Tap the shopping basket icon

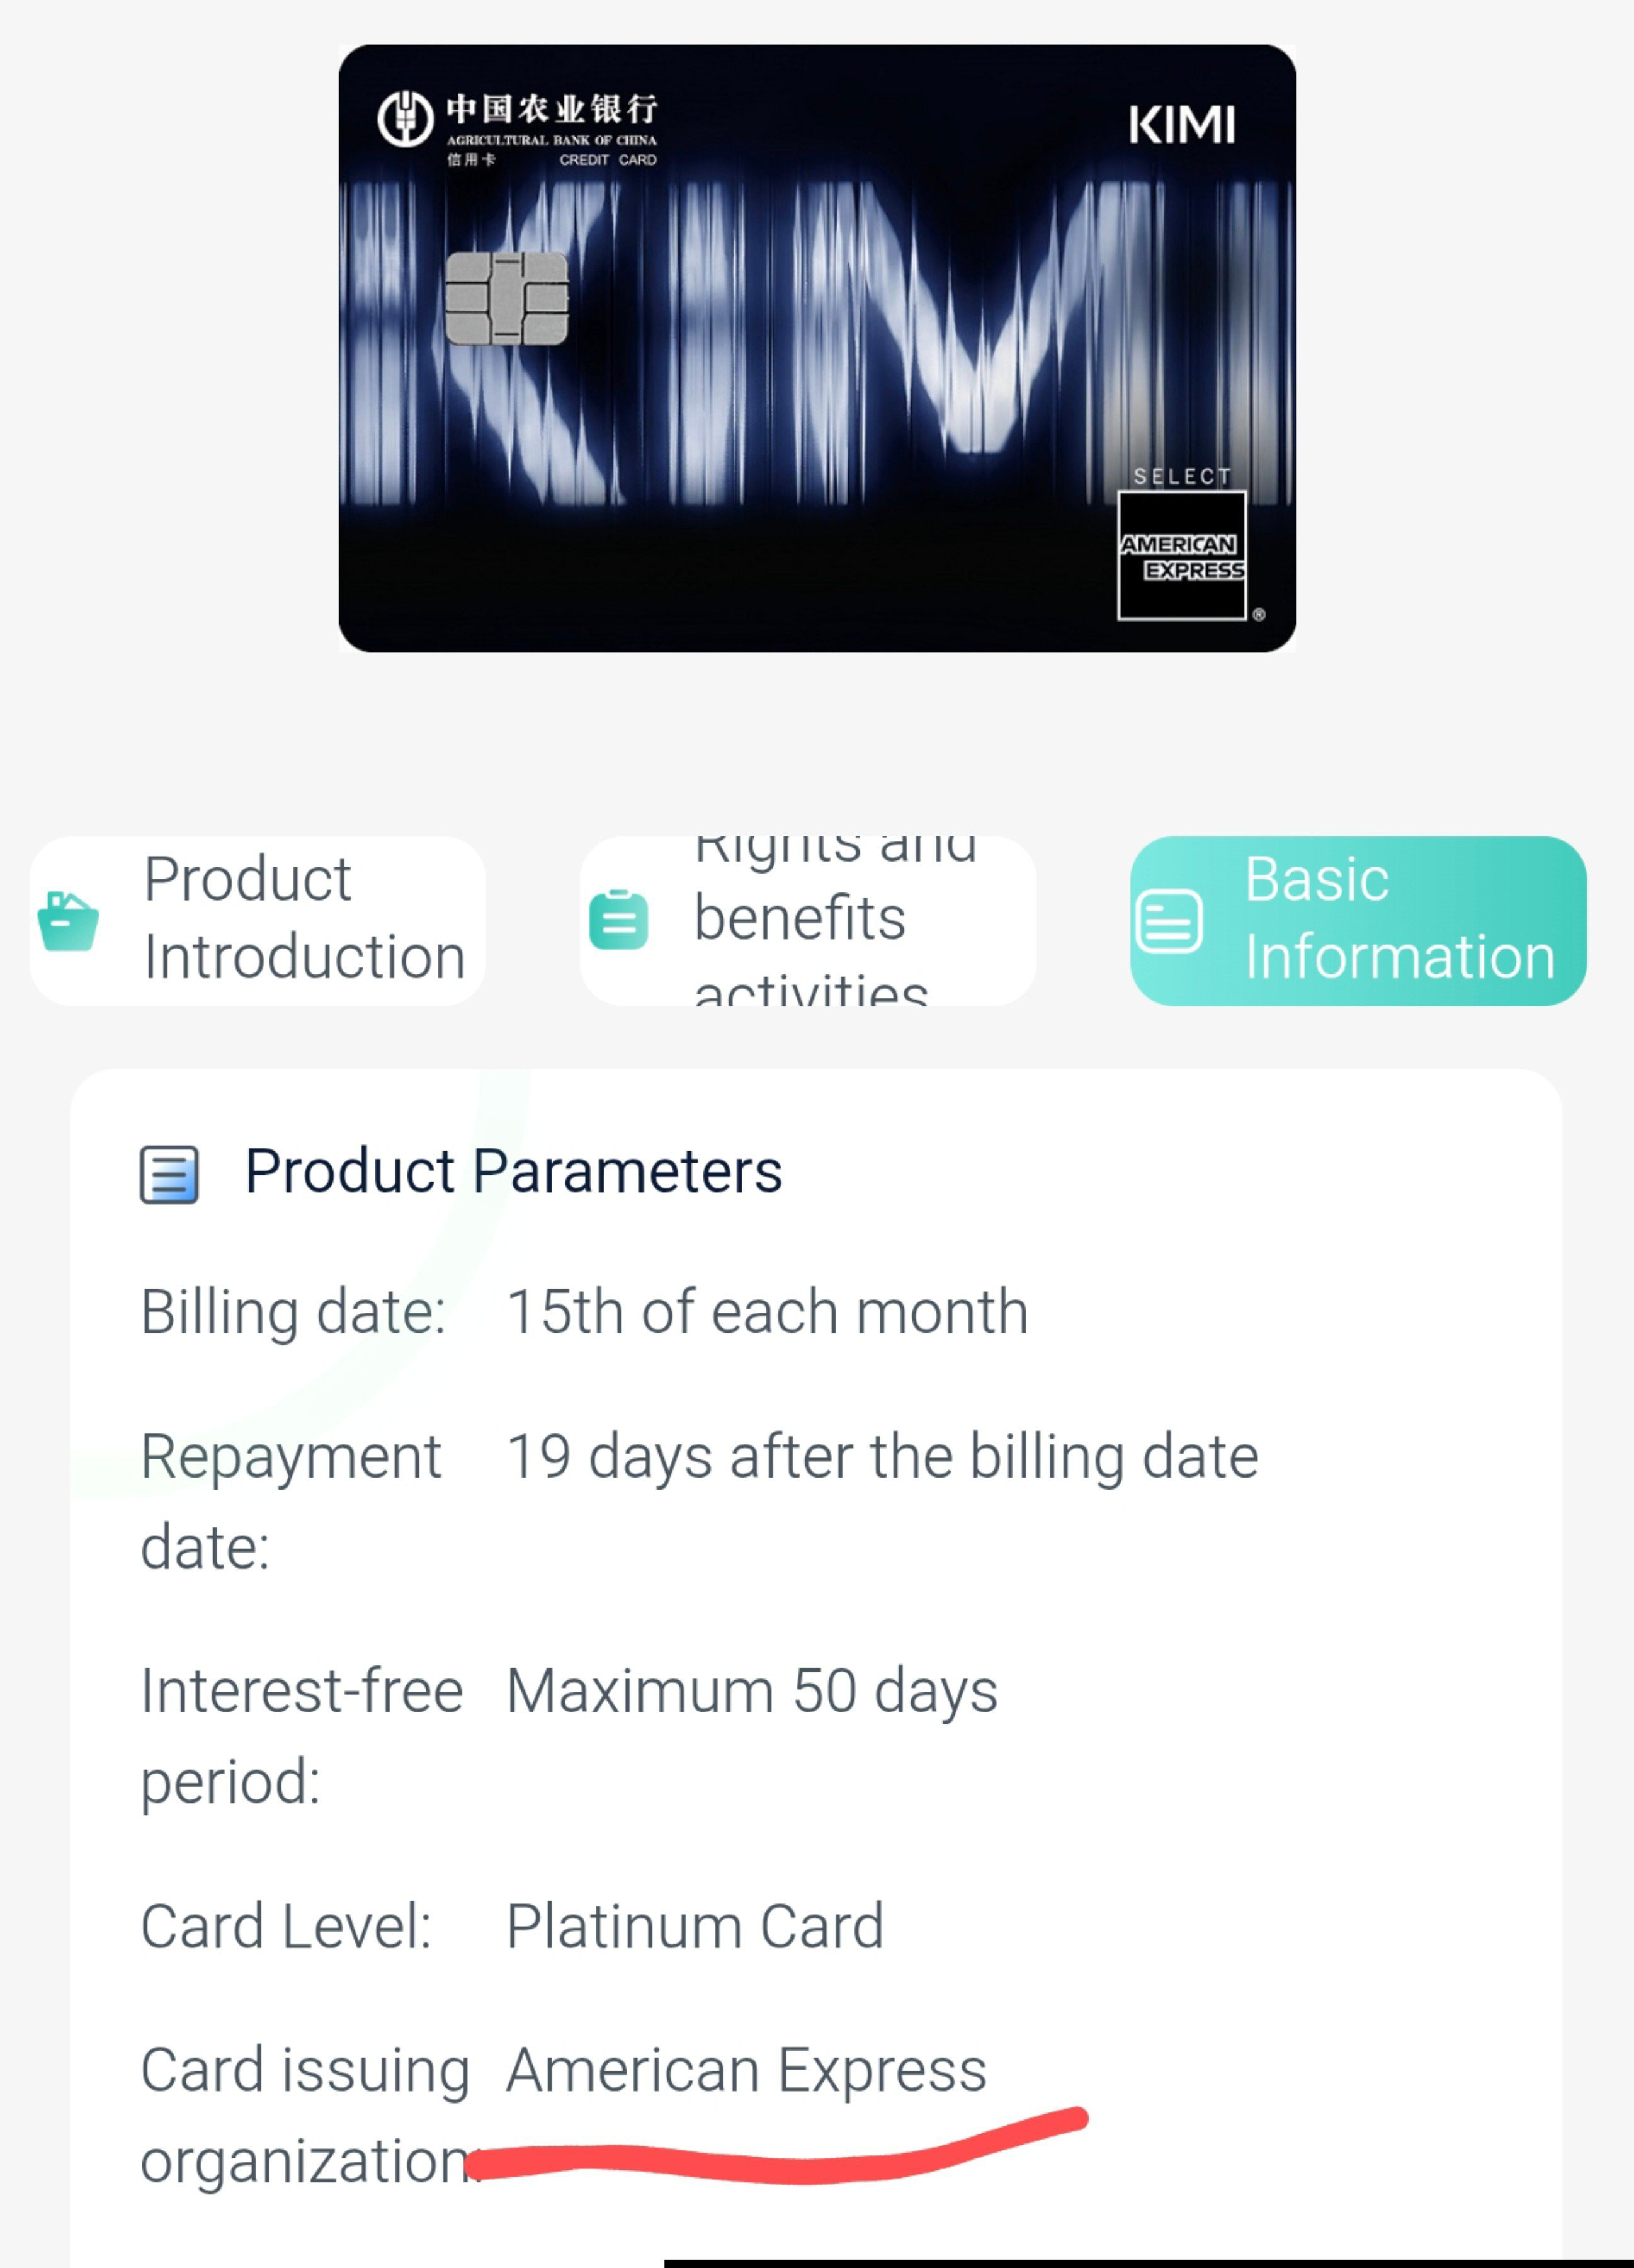[x=68, y=921]
